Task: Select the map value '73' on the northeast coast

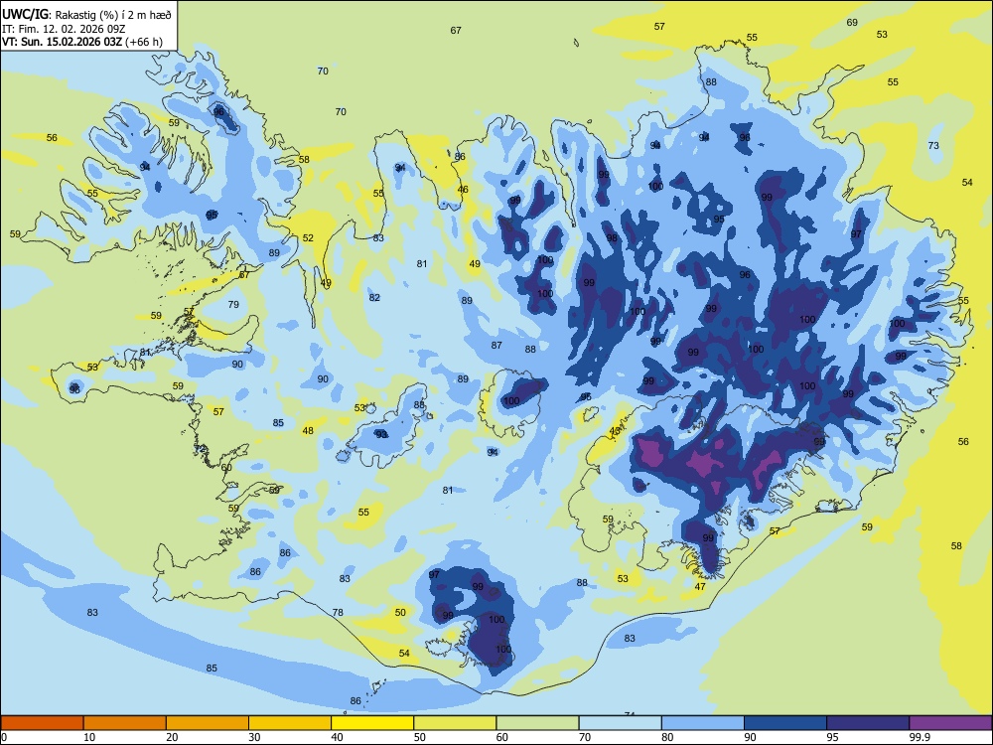Action: pos(933,146)
